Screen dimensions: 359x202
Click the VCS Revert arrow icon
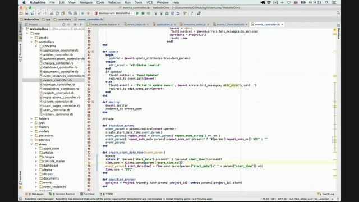[x=178, y=13]
